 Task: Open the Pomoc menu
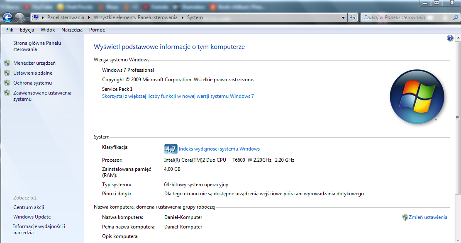click(x=97, y=30)
